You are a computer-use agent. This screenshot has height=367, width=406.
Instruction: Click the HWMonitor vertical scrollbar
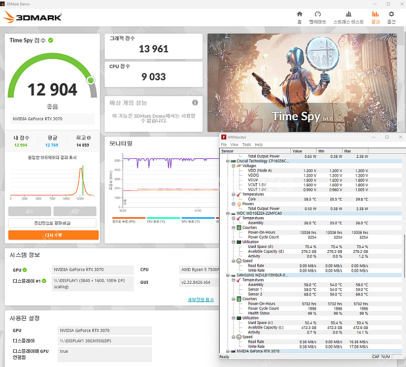coord(404,255)
